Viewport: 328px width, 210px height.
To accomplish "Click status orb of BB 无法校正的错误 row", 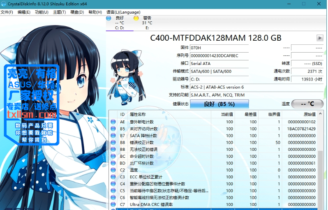I will [113, 149].
